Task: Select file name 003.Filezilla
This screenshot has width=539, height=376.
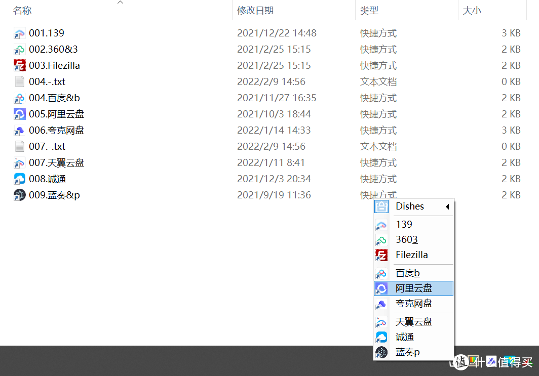Action: [x=54, y=65]
